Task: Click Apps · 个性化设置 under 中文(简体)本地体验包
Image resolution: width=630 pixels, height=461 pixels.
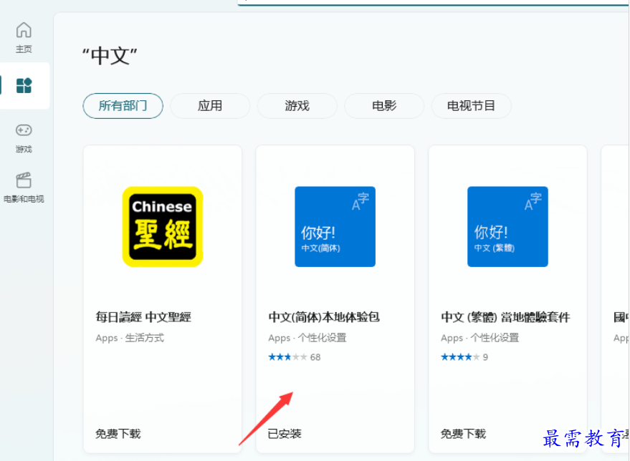Action: pos(307,338)
